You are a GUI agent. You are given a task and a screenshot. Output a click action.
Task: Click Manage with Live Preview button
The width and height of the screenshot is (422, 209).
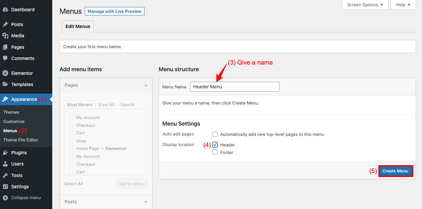click(x=114, y=11)
